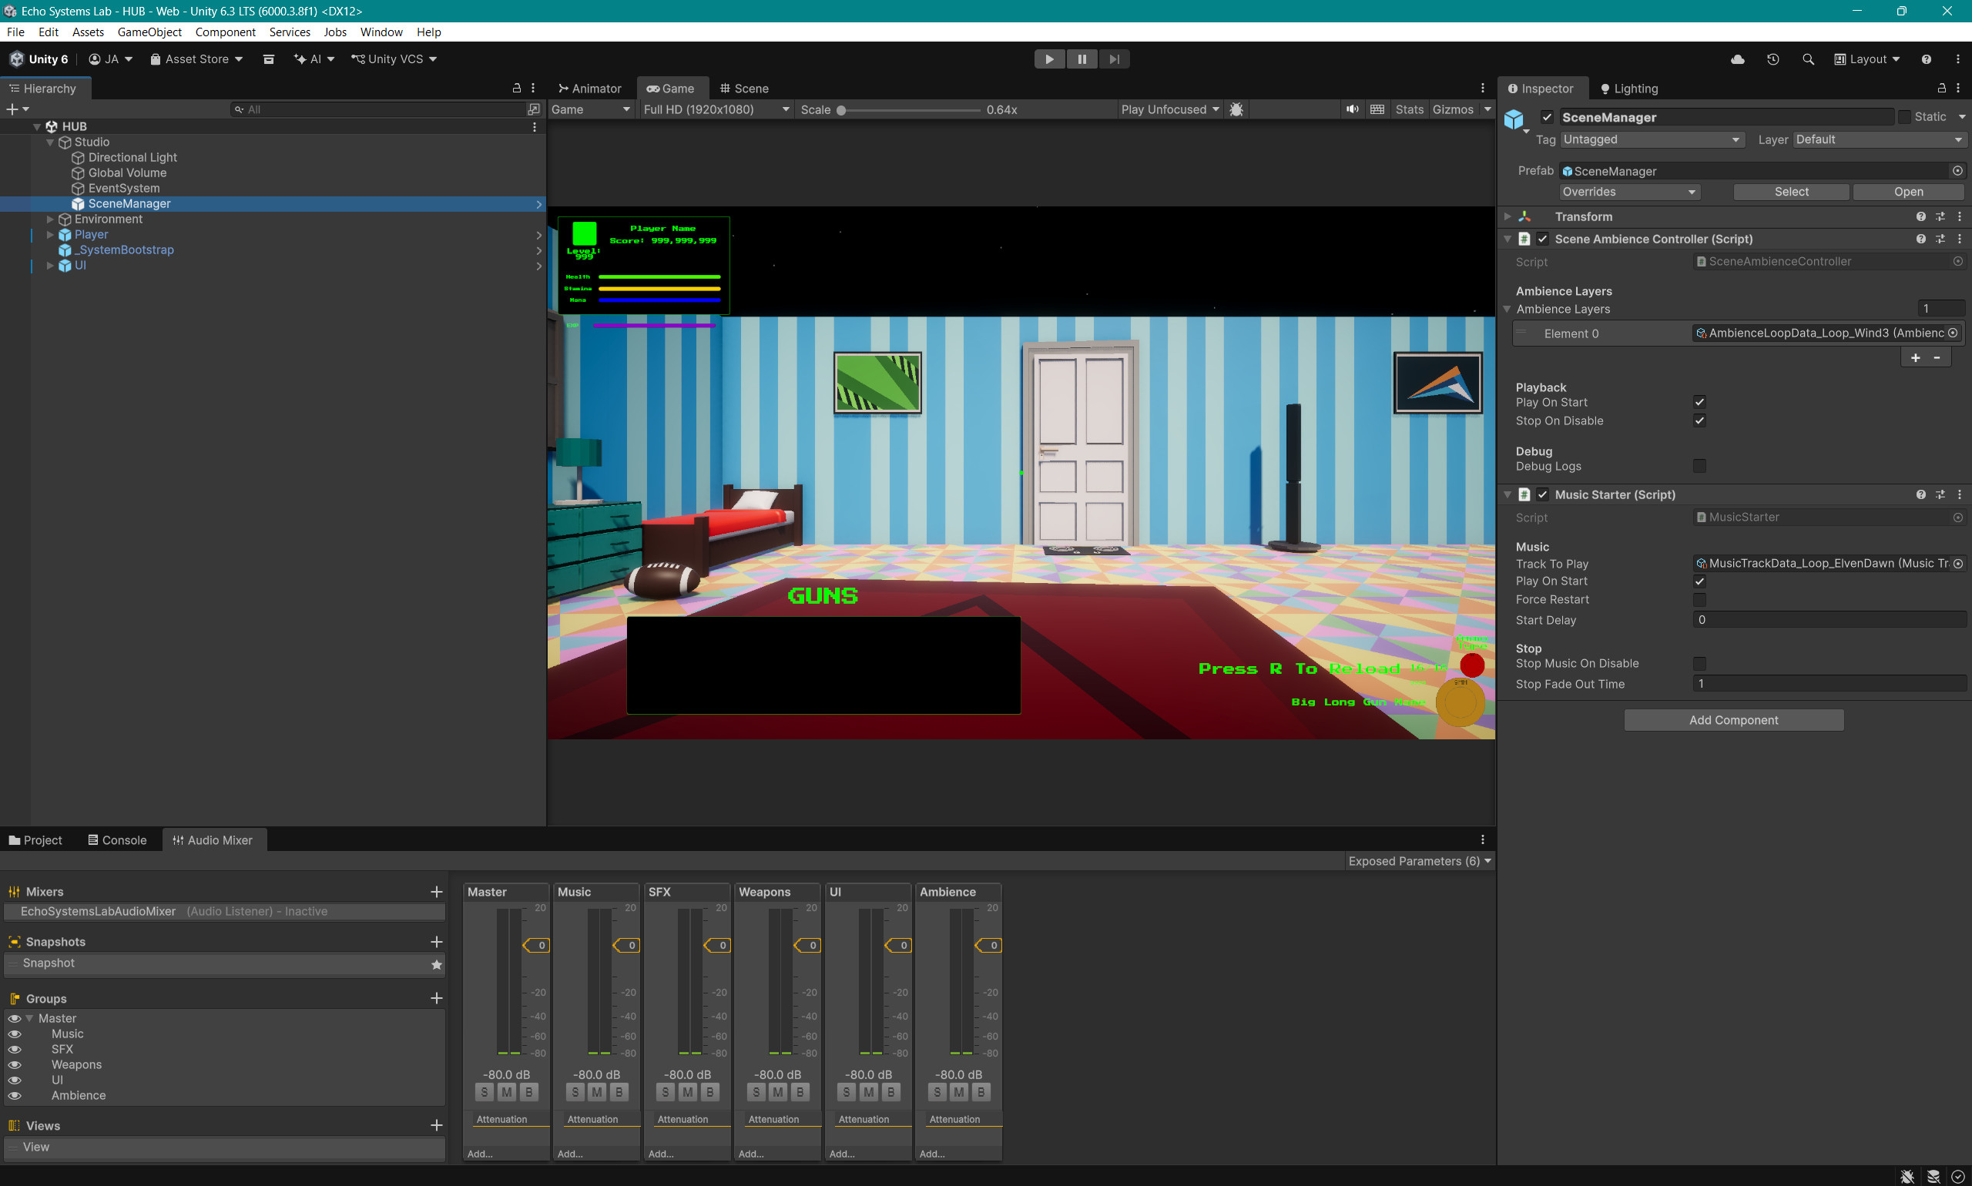Add a new Mixer with the plus icon
The width and height of the screenshot is (1972, 1186).
[437, 892]
